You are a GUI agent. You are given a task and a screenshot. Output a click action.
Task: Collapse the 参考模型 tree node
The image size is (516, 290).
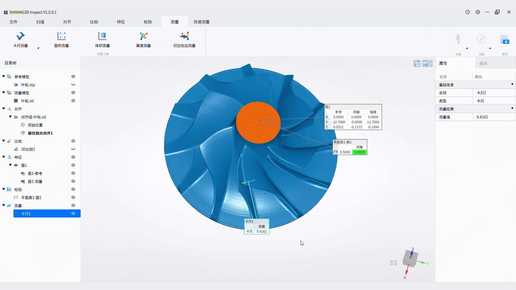click(x=3, y=77)
